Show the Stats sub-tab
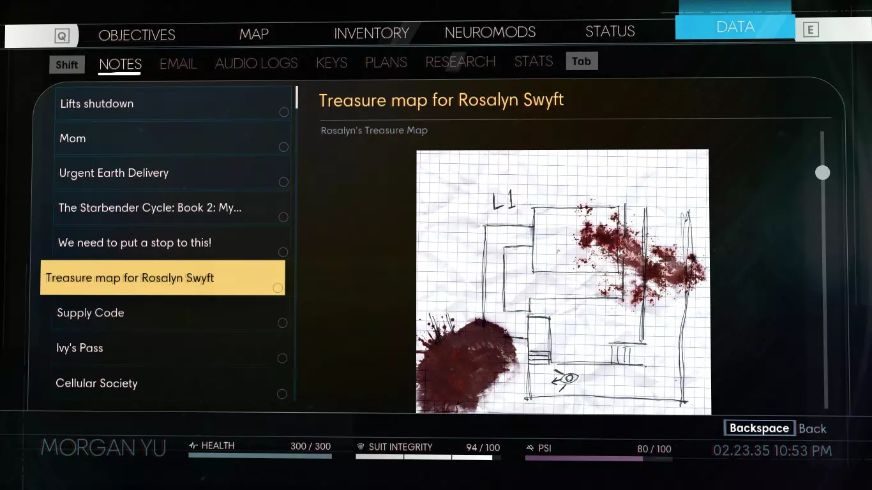Viewport: 872px width, 490px height. (534, 61)
